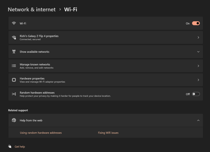Screen dimensions: 210x152
Task: Open the Fixing Wifi issues link
Action: point(108,133)
